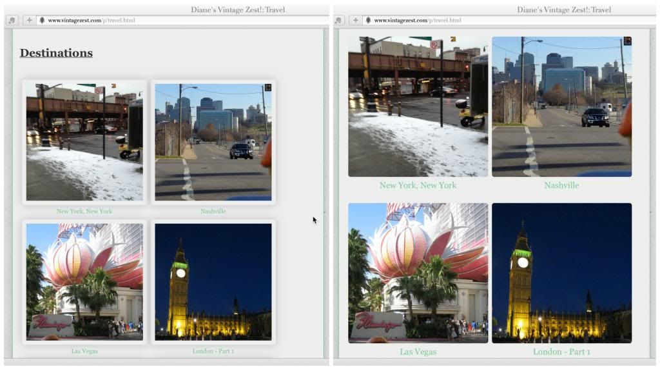Screen dimensions: 660x369
Task: Focus the right window URL address field
Action: click(x=509, y=21)
